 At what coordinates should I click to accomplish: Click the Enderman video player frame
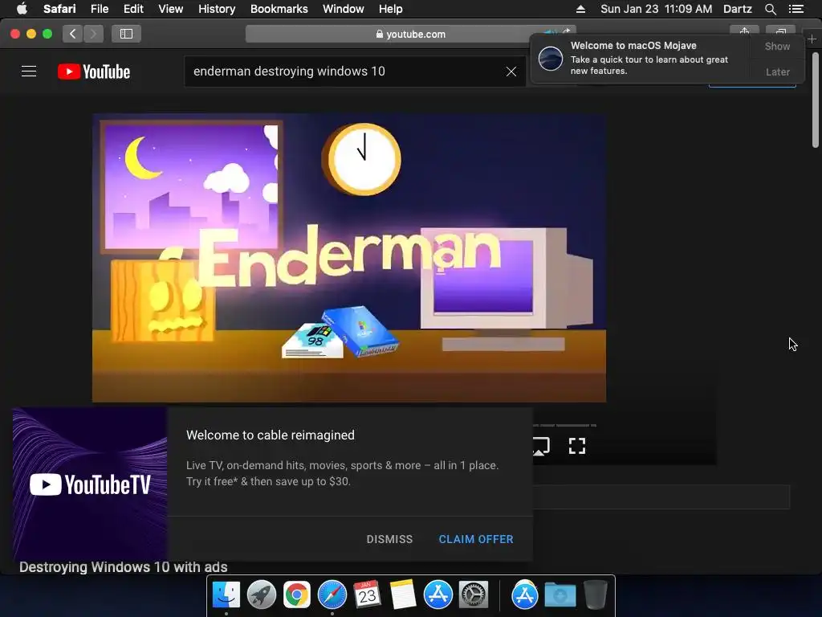point(349,258)
